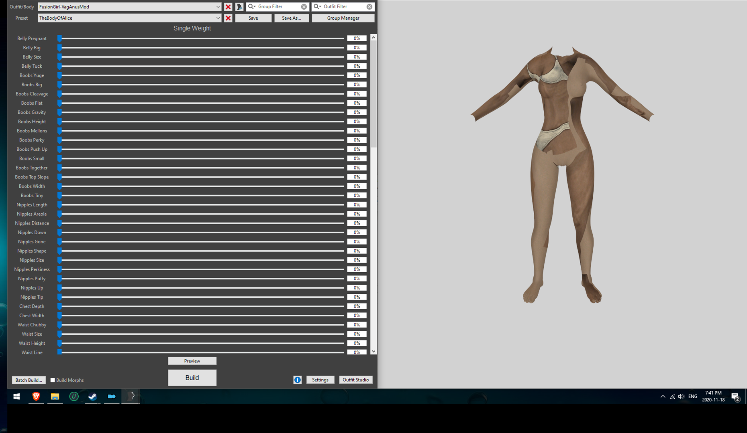Click the slider list scrollbar down arrow
747x433 pixels.
373,352
